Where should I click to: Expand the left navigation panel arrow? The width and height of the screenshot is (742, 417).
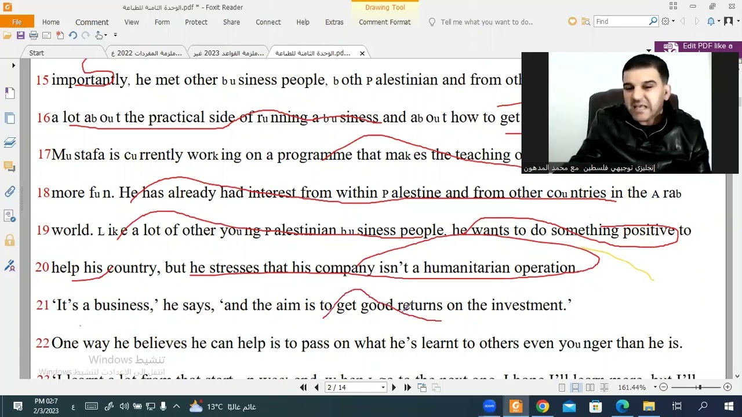tap(13, 65)
